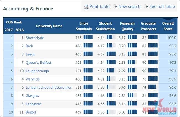
Task: Click Leeds' student satisfaction bar indicator
Action: [x=111, y=54]
